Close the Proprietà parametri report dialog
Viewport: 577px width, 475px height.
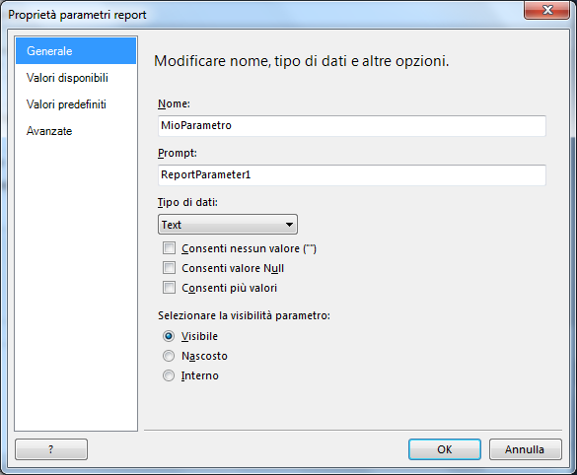click(546, 10)
